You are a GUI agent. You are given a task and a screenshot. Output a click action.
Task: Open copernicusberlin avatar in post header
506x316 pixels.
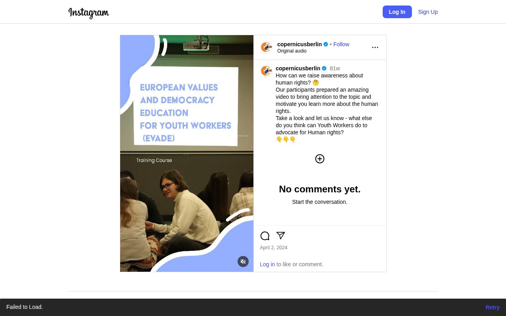(266, 47)
